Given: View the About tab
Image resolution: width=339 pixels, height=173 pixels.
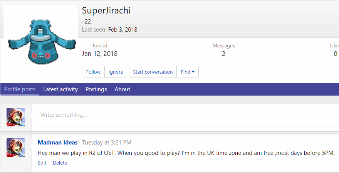Looking at the screenshot, I should pyautogui.click(x=122, y=89).
